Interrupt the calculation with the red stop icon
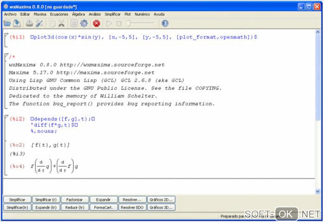 pos(96,23)
